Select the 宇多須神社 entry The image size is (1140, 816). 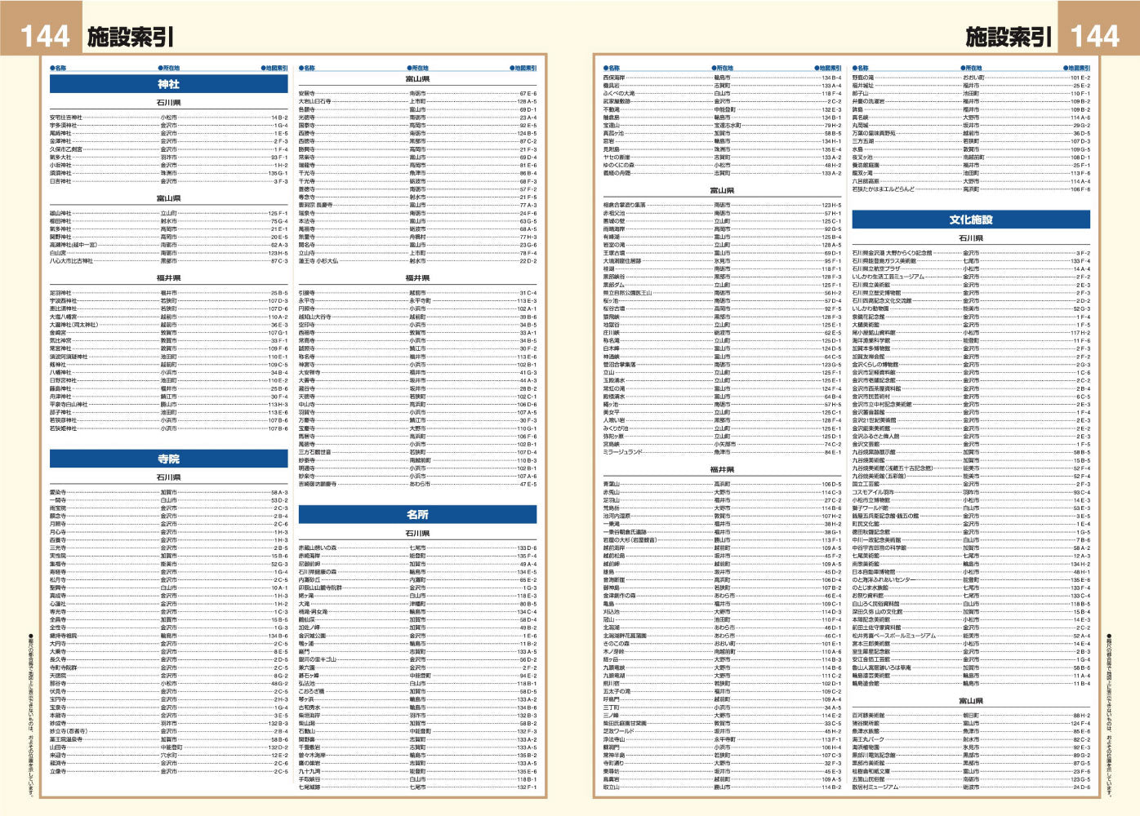tap(64, 126)
